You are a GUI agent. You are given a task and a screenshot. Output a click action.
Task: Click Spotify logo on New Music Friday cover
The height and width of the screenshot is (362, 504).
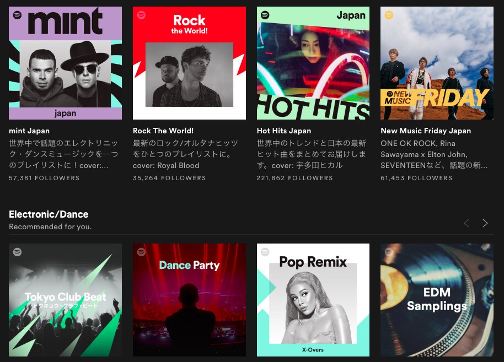(x=389, y=15)
